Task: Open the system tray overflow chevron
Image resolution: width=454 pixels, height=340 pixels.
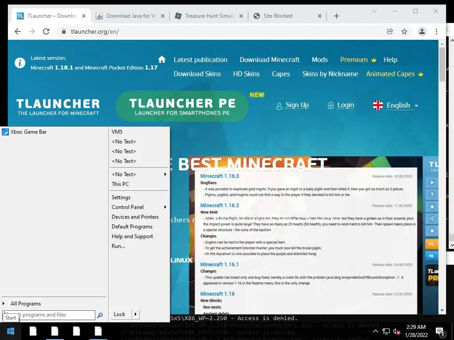Action: (x=375, y=331)
